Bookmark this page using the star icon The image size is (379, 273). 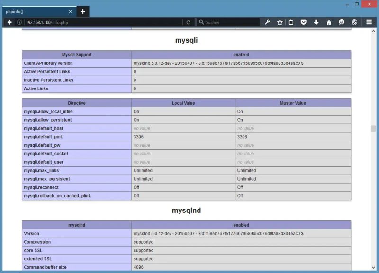point(279,22)
